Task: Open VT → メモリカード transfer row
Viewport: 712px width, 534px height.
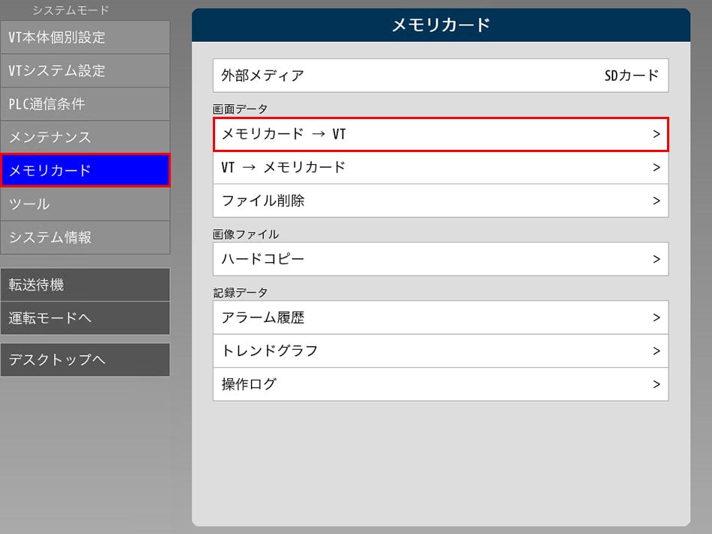Action: coord(440,168)
